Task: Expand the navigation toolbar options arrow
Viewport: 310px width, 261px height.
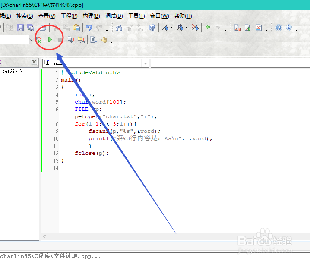Action: pyautogui.click(x=225, y=30)
